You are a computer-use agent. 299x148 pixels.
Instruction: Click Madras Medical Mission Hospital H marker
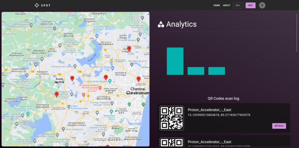coord(100,88)
